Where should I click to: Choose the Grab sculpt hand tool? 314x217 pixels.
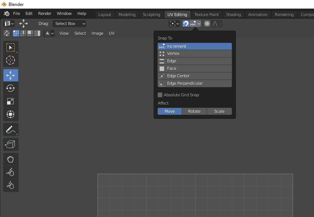point(10,159)
